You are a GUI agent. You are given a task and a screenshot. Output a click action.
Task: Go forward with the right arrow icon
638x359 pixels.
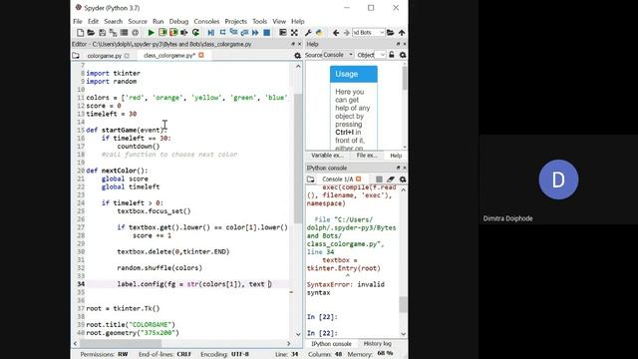[346, 33]
